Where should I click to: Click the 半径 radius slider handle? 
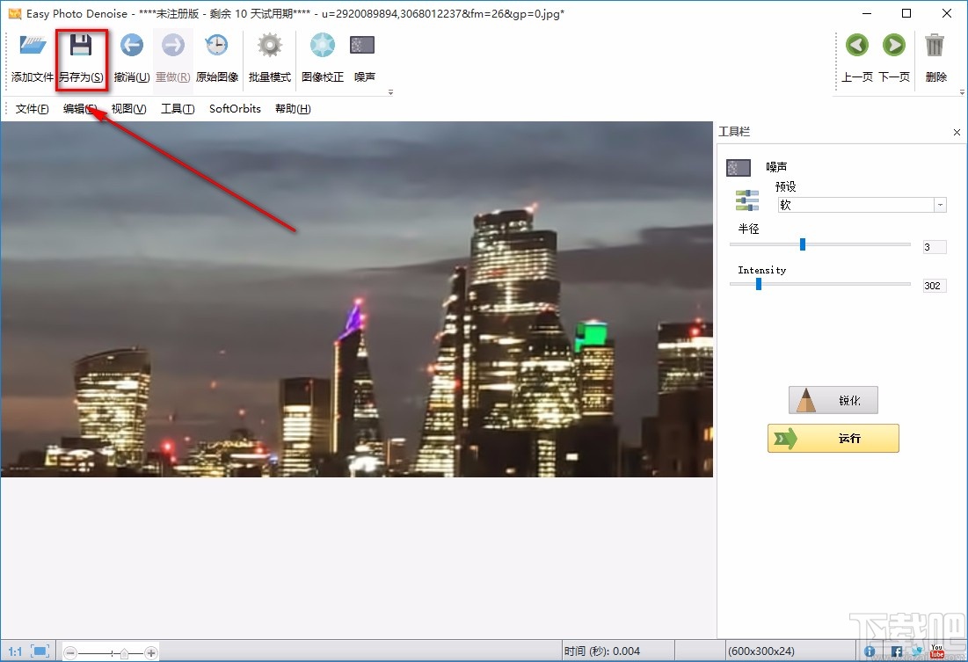803,244
